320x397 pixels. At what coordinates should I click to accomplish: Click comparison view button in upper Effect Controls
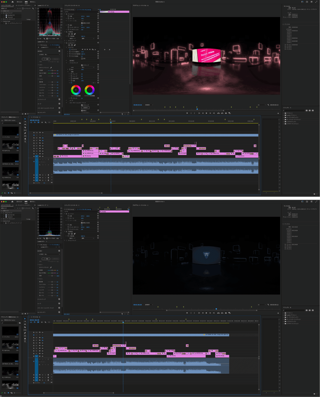click(x=86, y=108)
